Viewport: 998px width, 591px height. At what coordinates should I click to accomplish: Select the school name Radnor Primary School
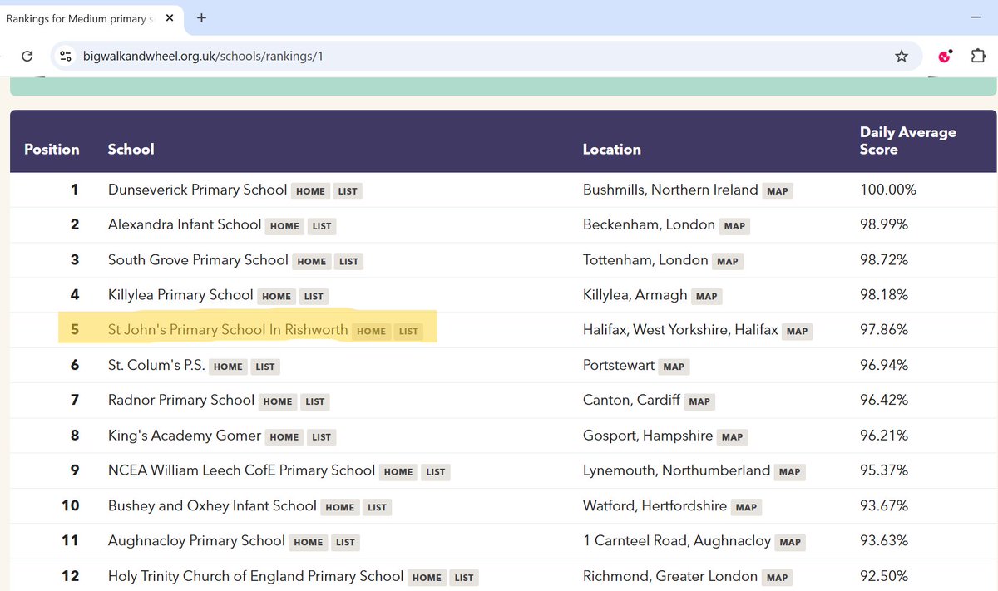(181, 400)
